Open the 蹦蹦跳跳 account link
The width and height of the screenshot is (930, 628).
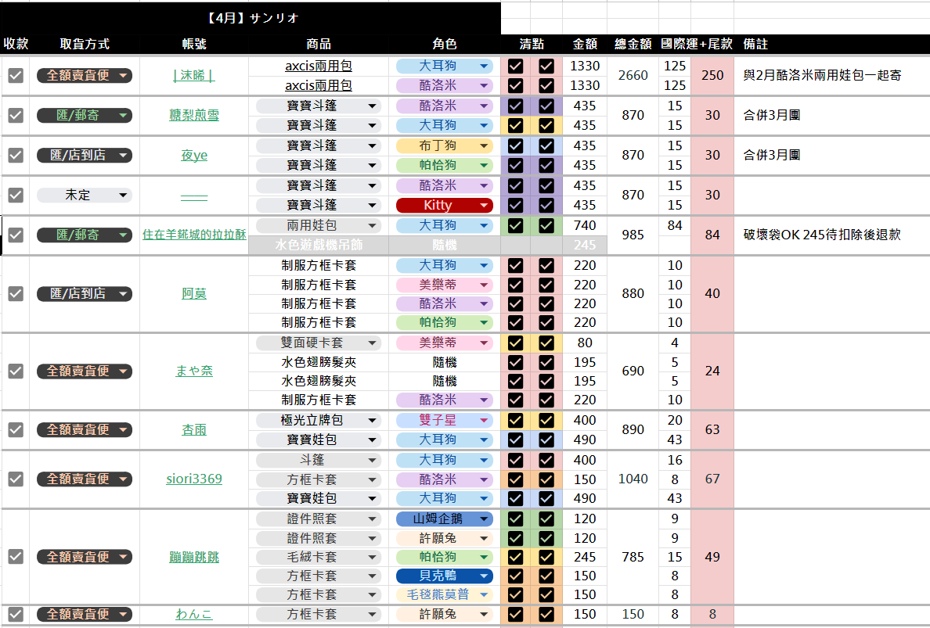click(194, 557)
